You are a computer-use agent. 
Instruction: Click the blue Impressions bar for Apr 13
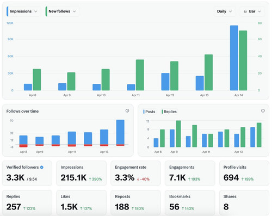tap(200, 83)
